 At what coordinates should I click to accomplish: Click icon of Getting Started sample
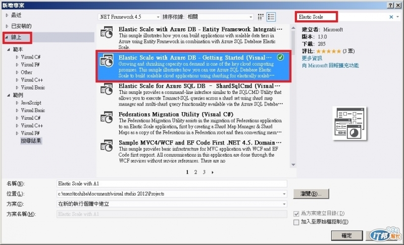click(x=107, y=61)
